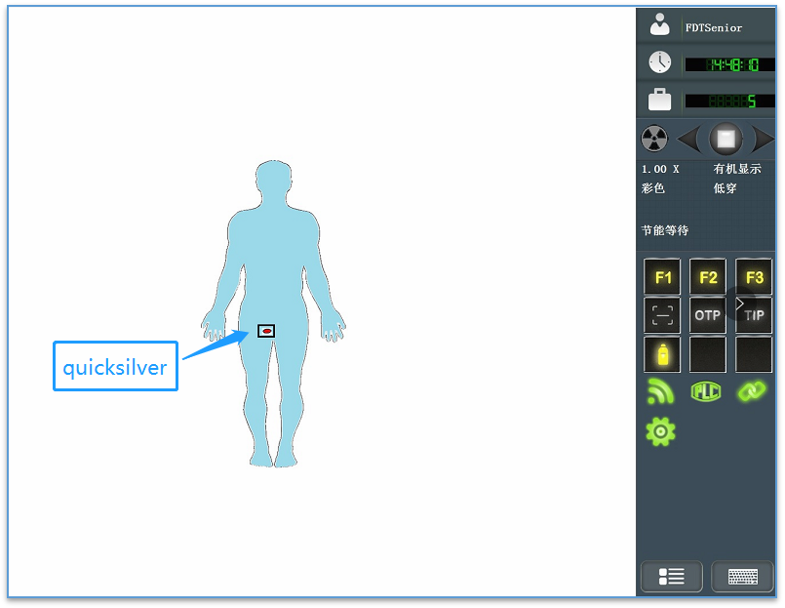Image resolution: width=785 pixels, height=608 pixels.
Task: Open the on-screen keyboard button
Action: pyautogui.click(x=742, y=577)
